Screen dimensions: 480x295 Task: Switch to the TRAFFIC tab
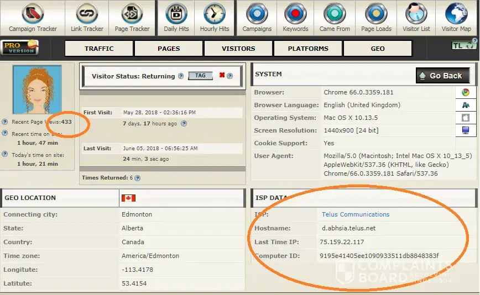(x=99, y=49)
